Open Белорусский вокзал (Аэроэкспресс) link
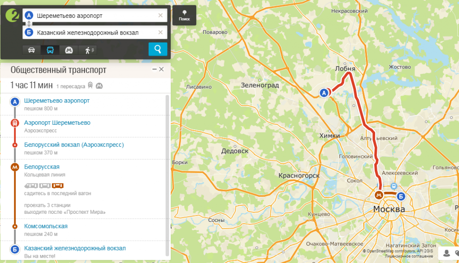The height and width of the screenshot is (263, 459). [74, 144]
